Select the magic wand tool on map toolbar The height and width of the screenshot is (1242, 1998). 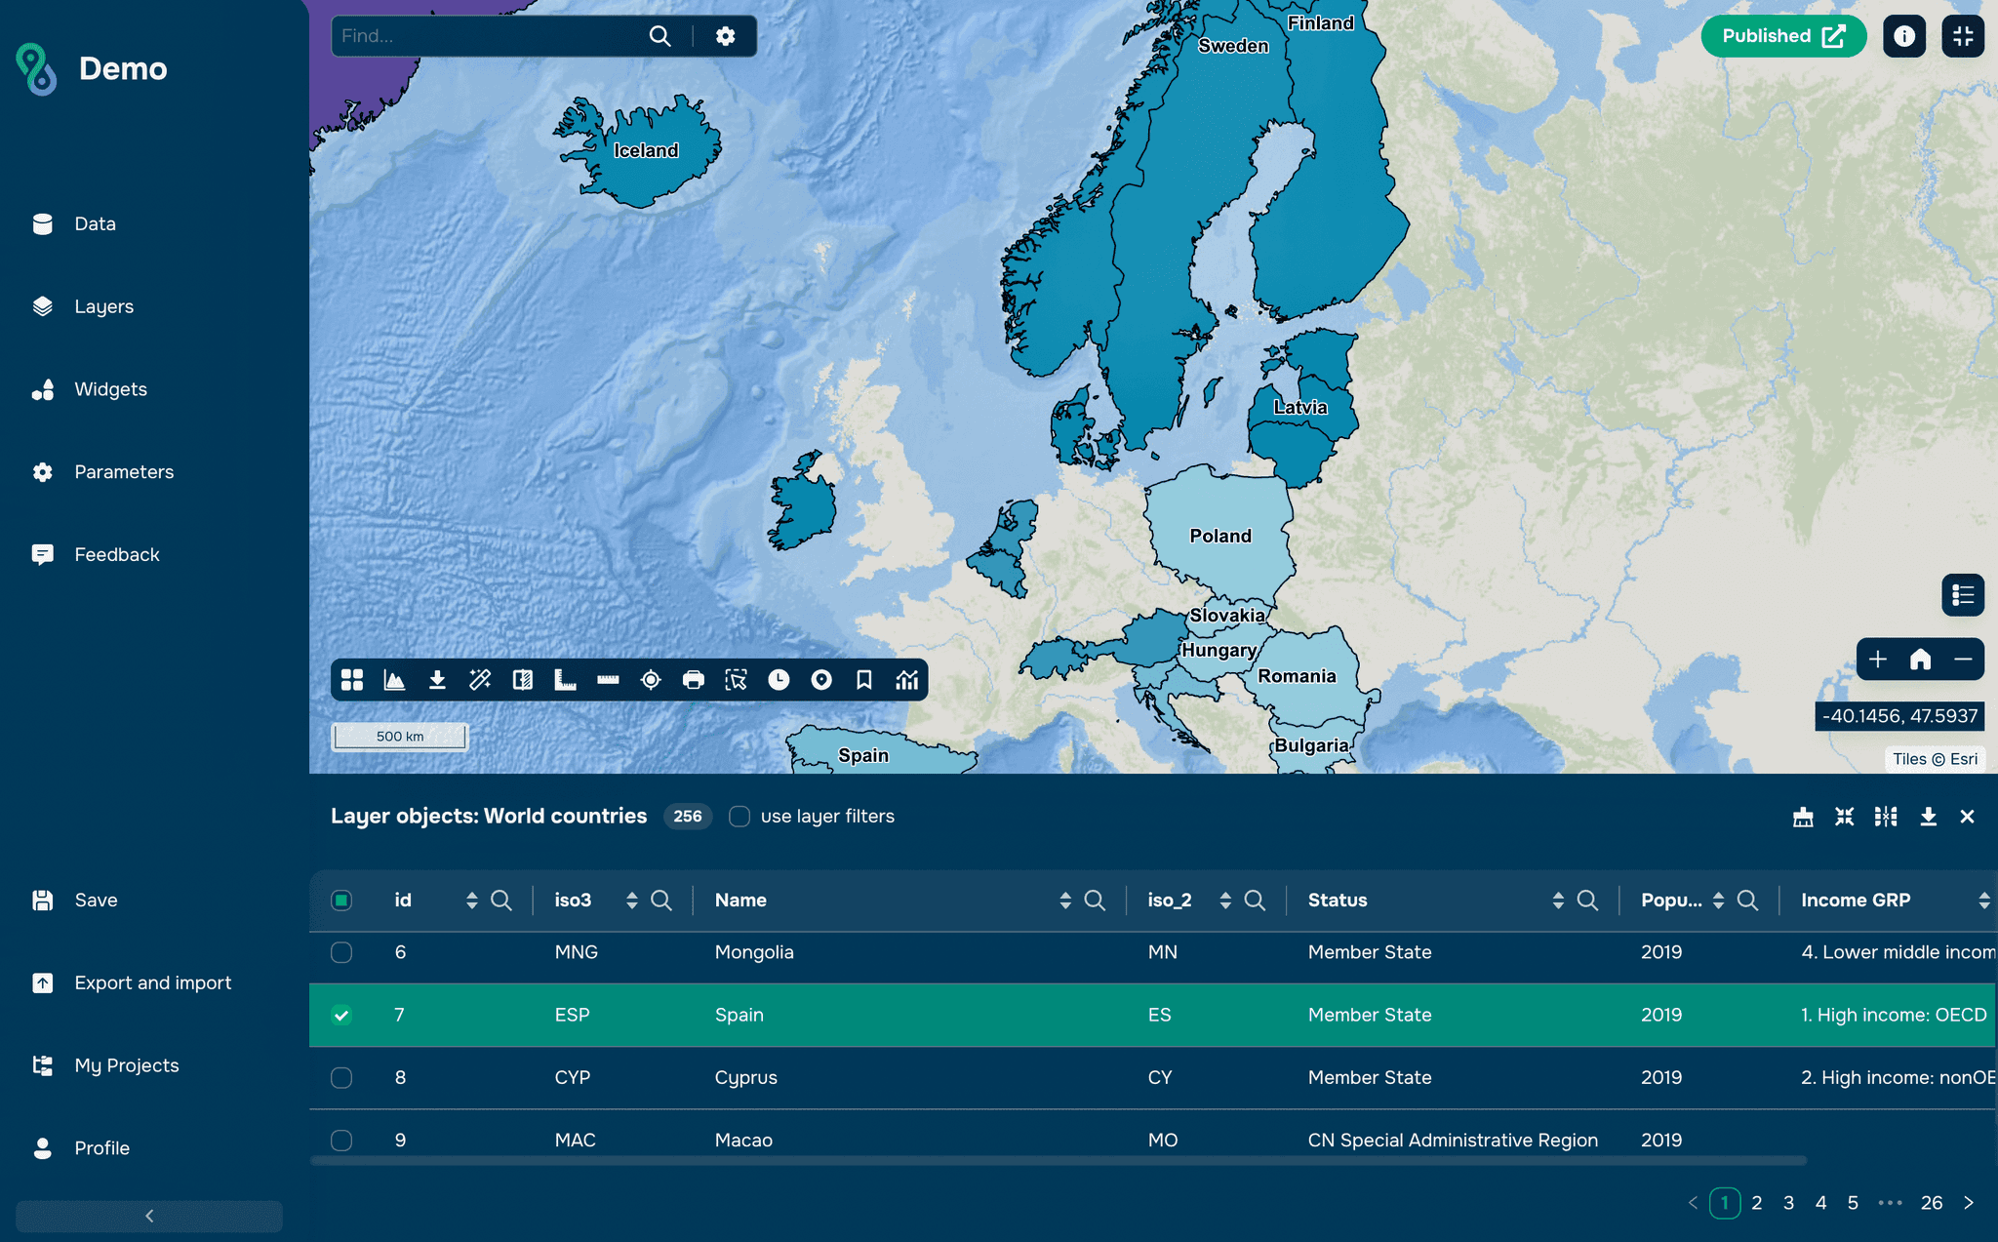(479, 680)
